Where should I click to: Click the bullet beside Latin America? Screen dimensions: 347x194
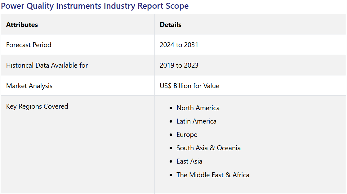[x=171, y=122]
